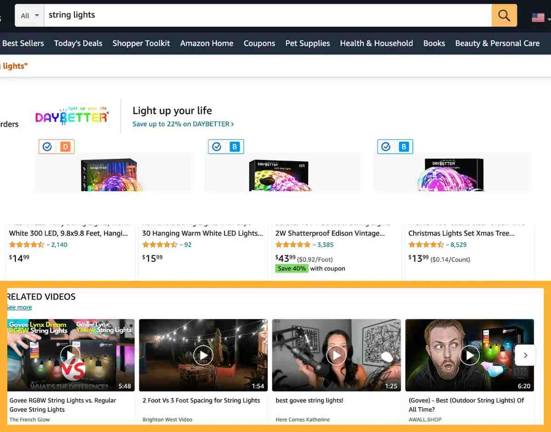Click the search magnifier button
The image size is (551, 432).
(x=504, y=16)
